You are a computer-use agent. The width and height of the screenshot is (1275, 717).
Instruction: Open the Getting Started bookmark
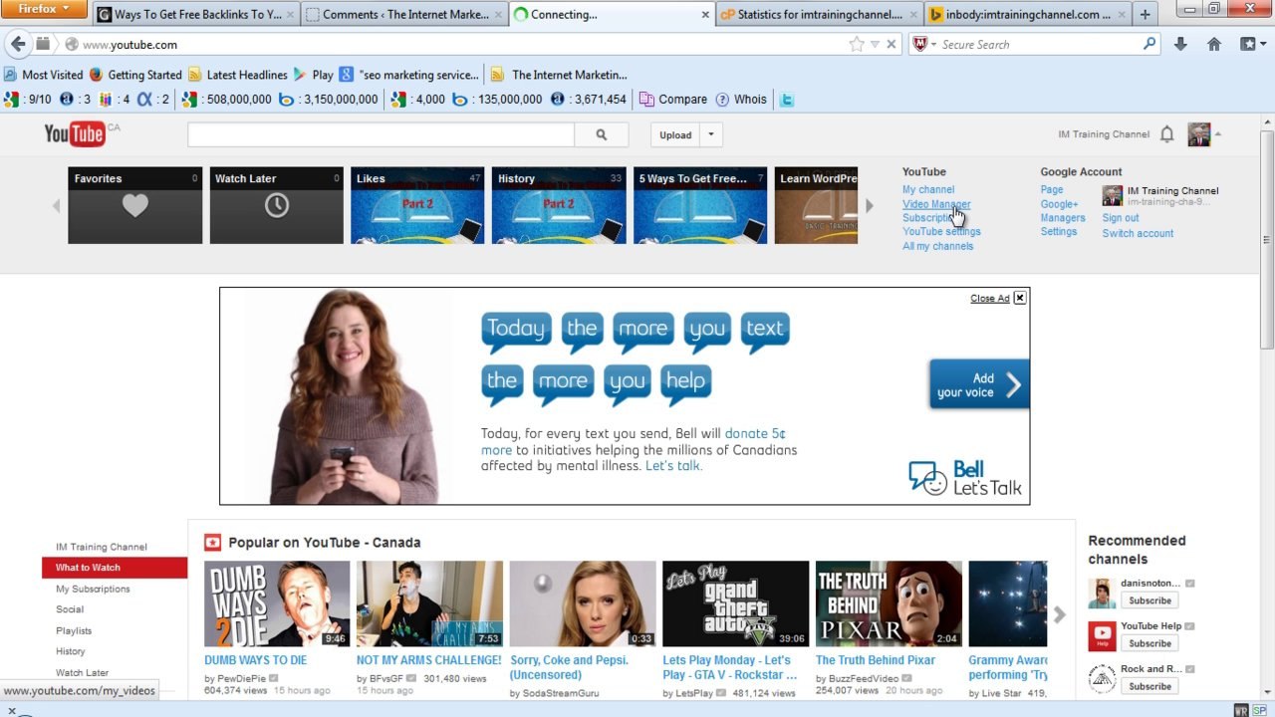135,75
